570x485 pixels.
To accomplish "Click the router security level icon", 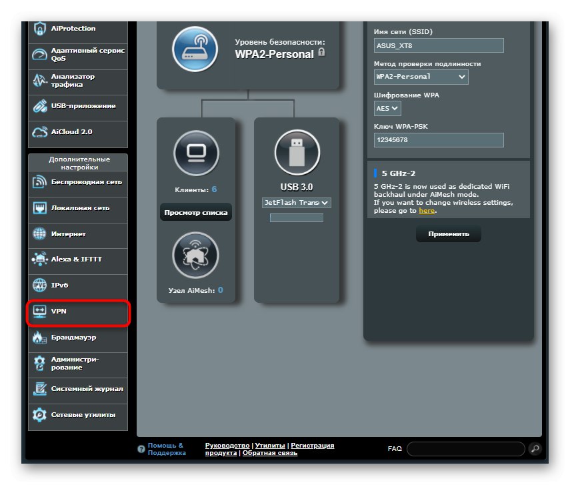I will (195, 49).
